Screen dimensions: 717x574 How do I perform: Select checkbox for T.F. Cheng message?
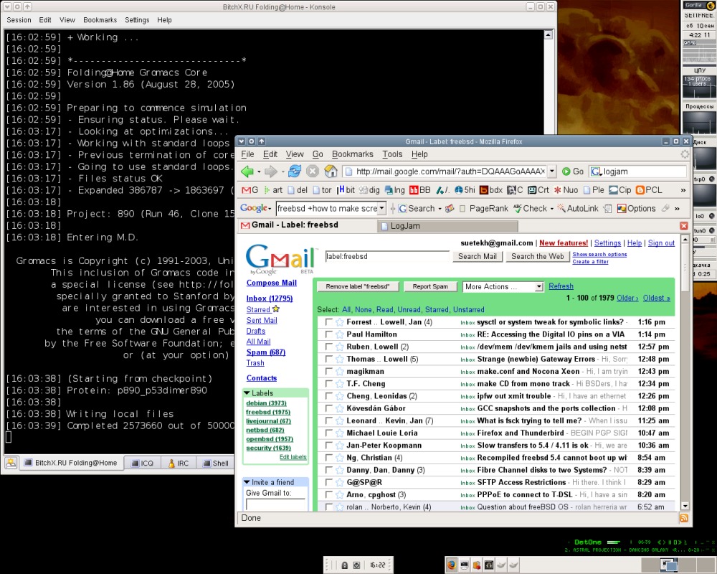[328, 384]
